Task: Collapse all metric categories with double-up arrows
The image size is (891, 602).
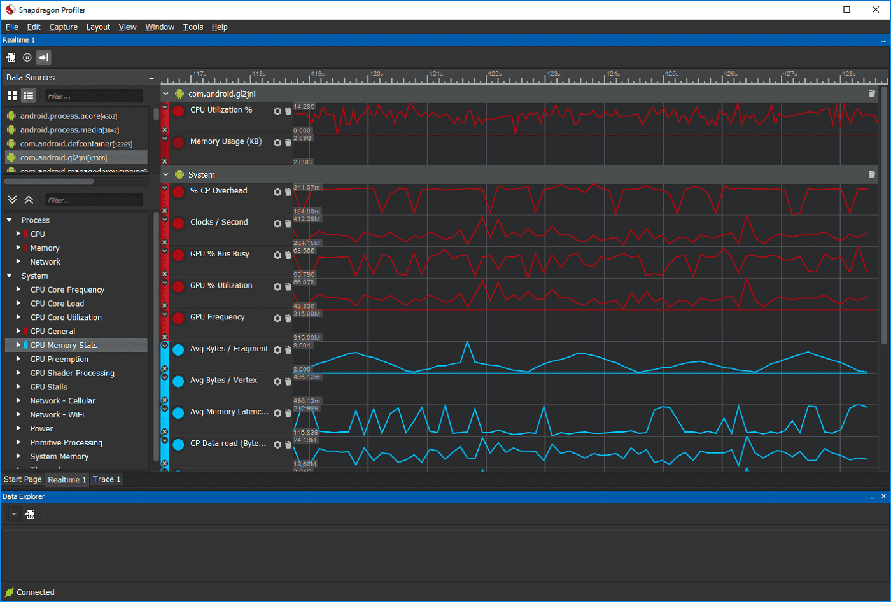Action: pos(29,200)
